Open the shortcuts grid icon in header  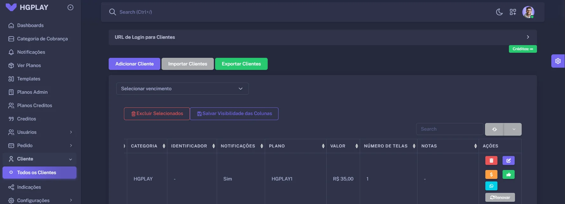click(513, 12)
